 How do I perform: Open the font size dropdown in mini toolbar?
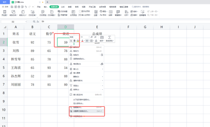89,37
